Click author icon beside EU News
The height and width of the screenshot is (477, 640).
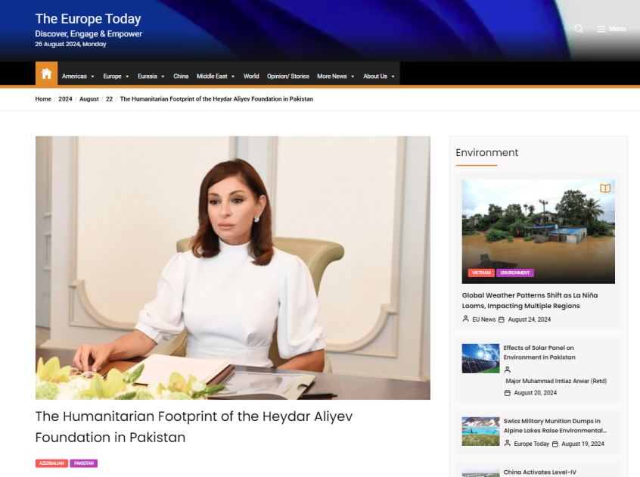tap(466, 320)
